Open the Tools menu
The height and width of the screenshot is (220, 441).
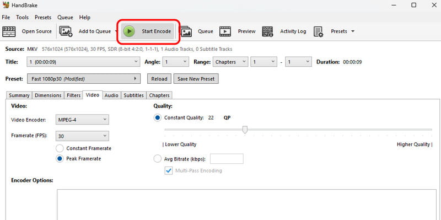22,18
